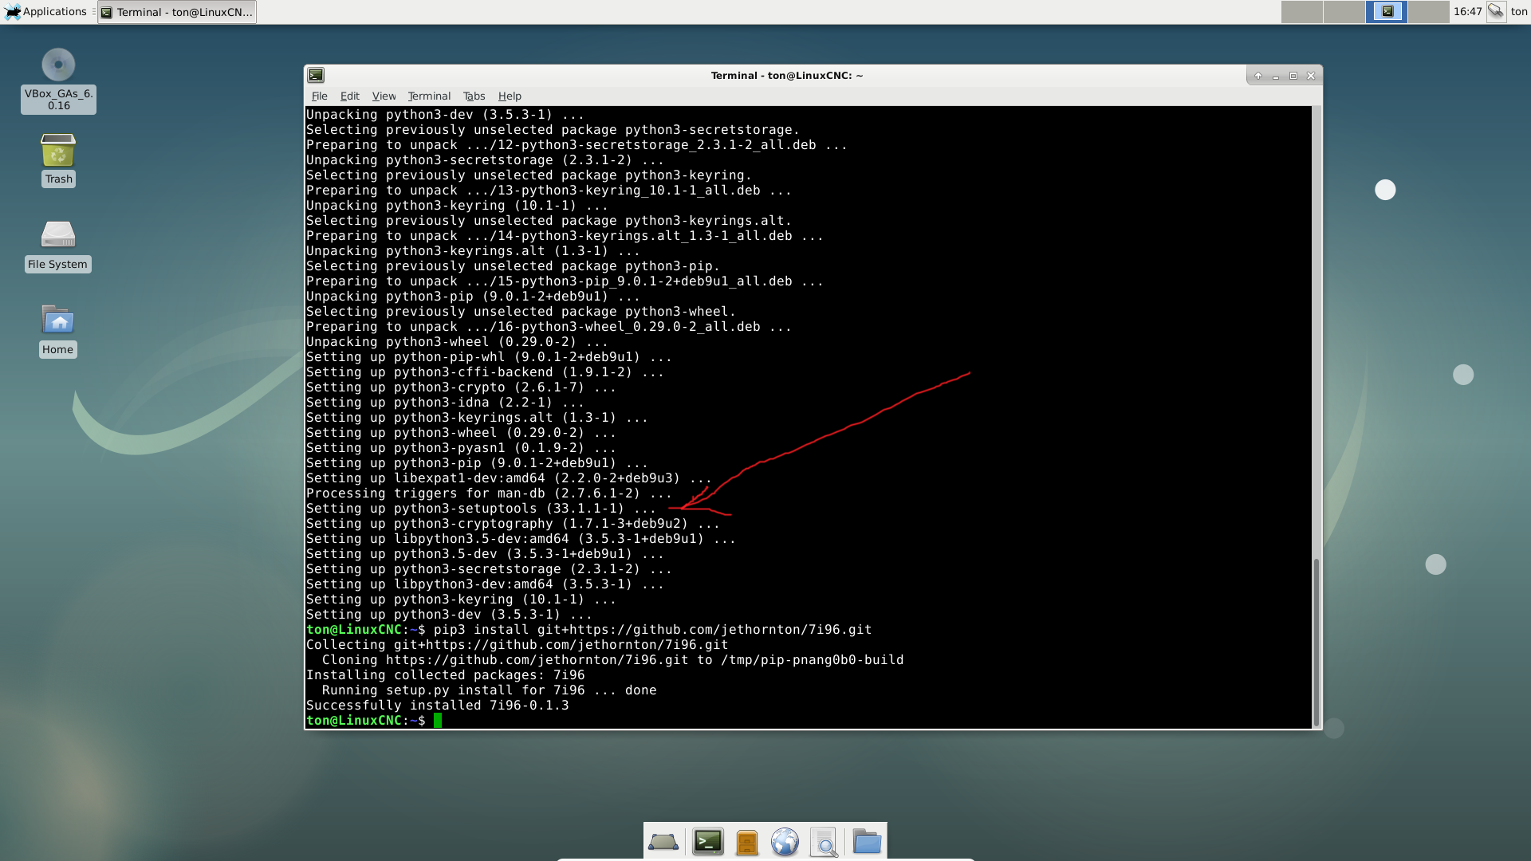
Task: Click the Terminal - ton@LinuxCN... taskbar button
Action: [x=177, y=12]
